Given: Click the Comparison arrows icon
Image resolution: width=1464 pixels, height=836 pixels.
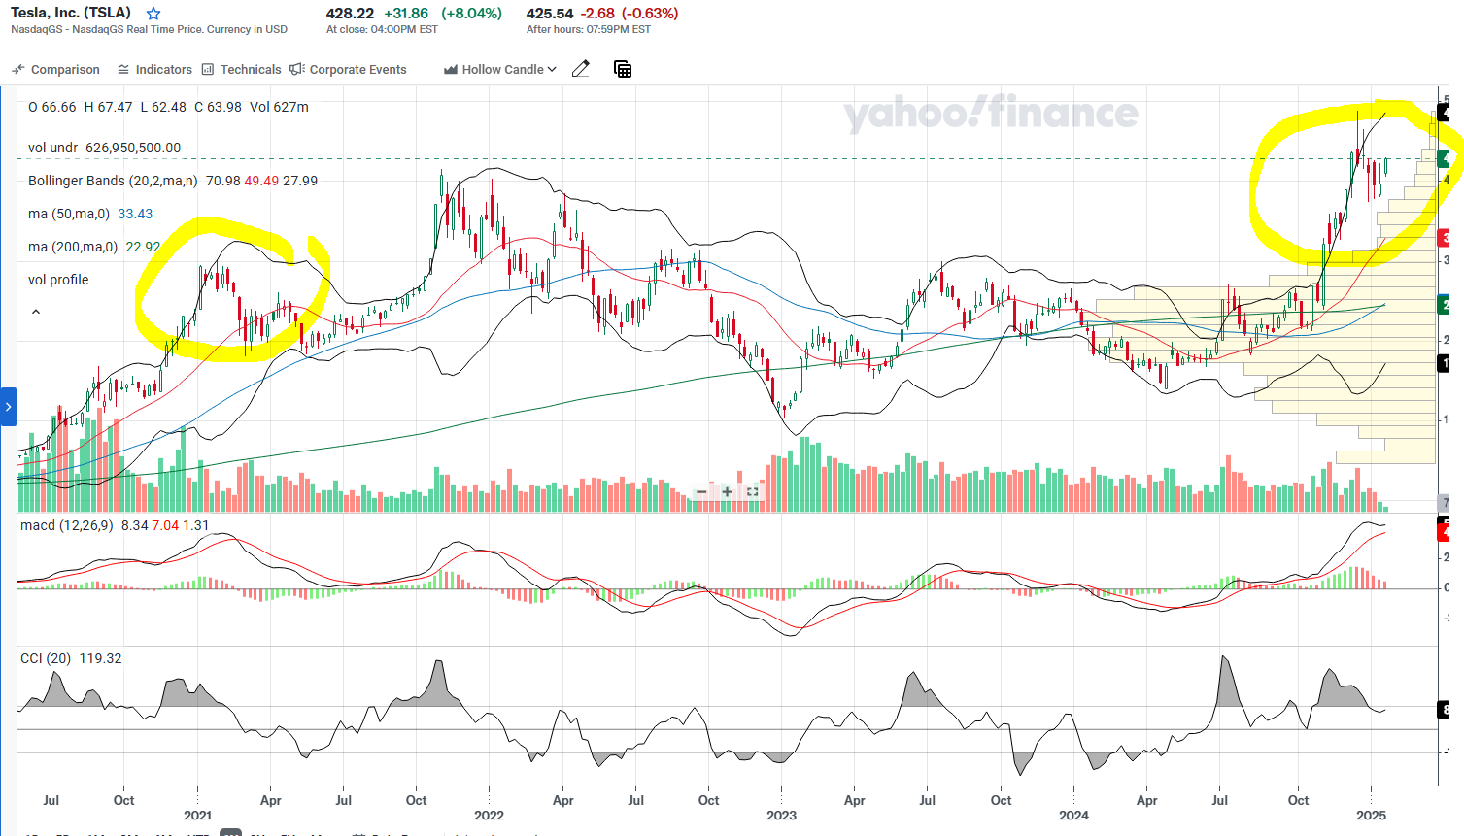Looking at the screenshot, I should (18, 70).
